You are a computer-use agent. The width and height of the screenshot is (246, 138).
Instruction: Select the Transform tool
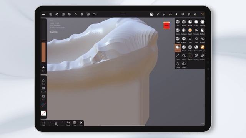(196, 57)
